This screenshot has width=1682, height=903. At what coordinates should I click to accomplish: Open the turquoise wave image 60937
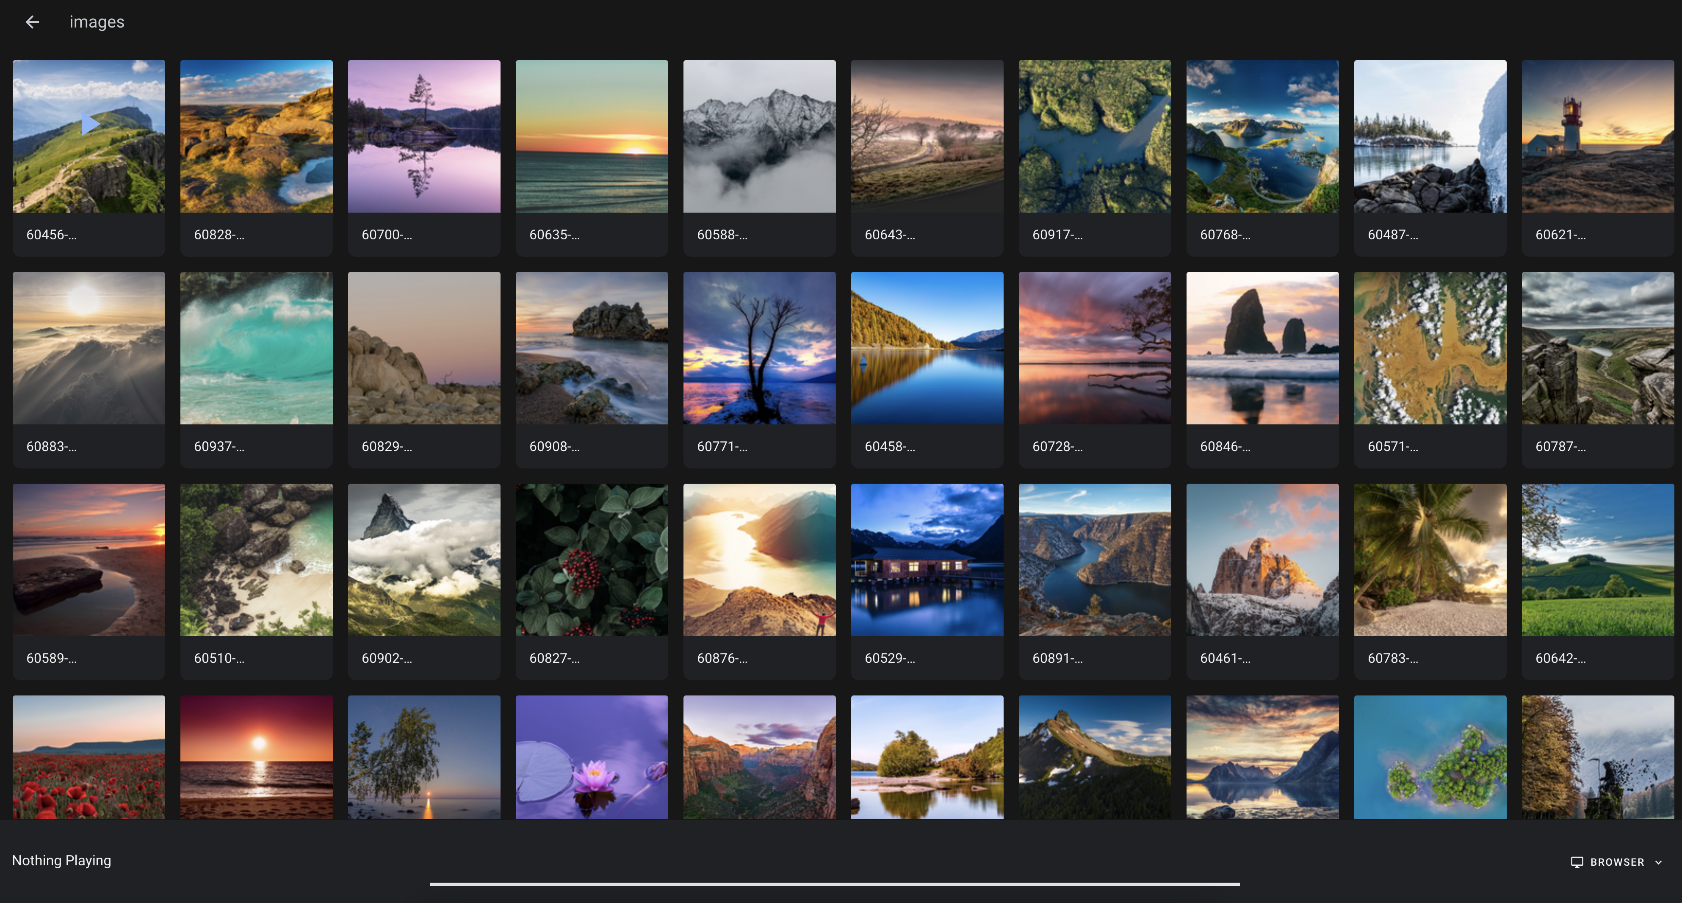coord(256,348)
